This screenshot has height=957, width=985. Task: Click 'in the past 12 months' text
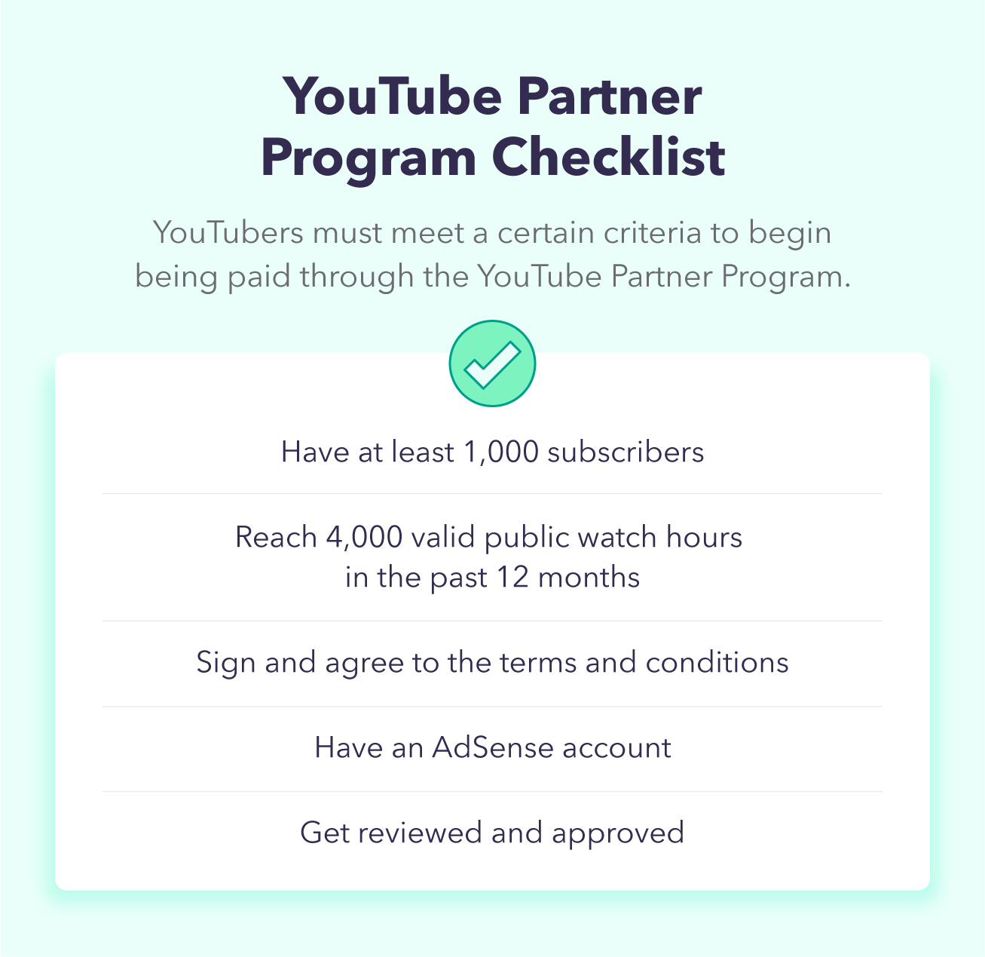(492, 578)
